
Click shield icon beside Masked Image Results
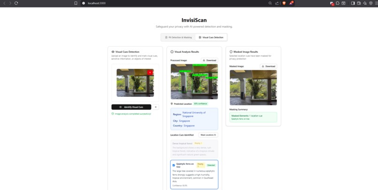pyautogui.click(x=231, y=51)
